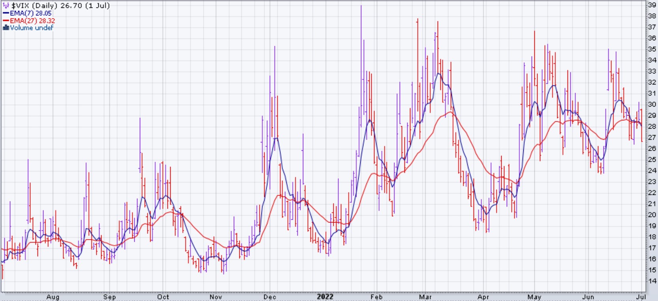The width and height of the screenshot is (658, 301).
Task: Click the 39 value on the price axis
Action: click(652, 5)
